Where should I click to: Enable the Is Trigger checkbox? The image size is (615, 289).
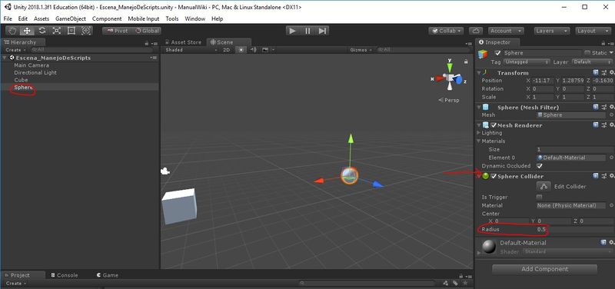540,197
